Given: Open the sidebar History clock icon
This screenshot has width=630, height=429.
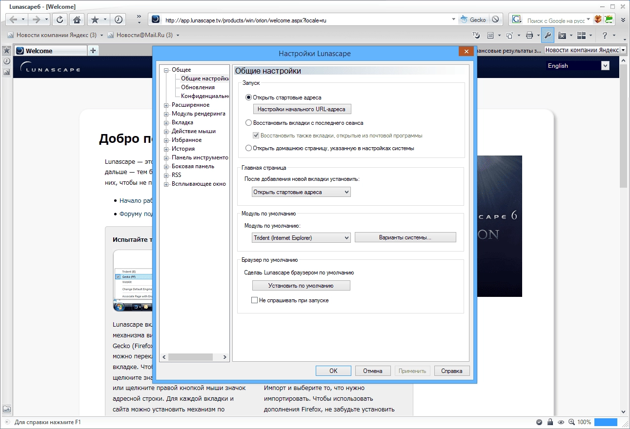Looking at the screenshot, I should coord(7,61).
